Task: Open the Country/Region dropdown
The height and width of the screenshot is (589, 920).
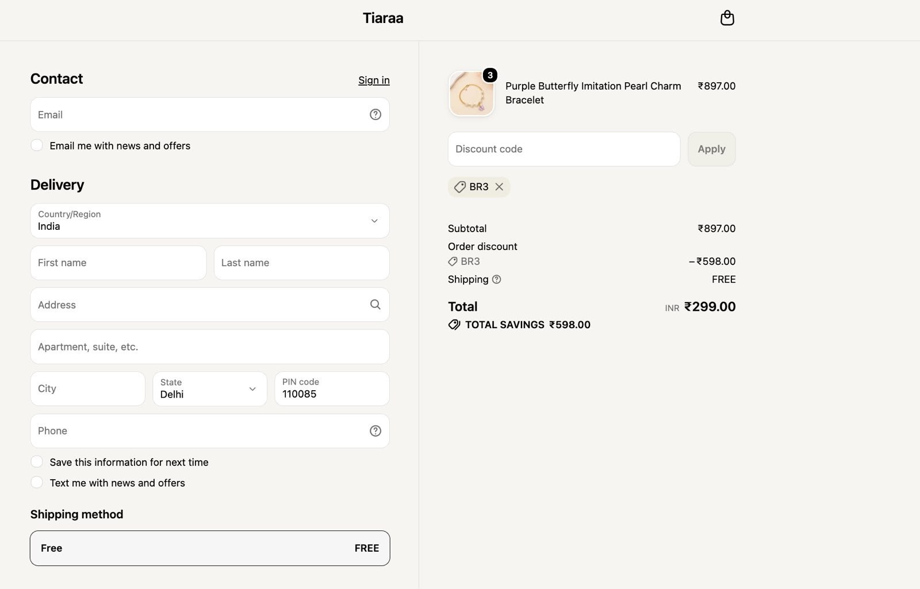Action: click(210, 221)
